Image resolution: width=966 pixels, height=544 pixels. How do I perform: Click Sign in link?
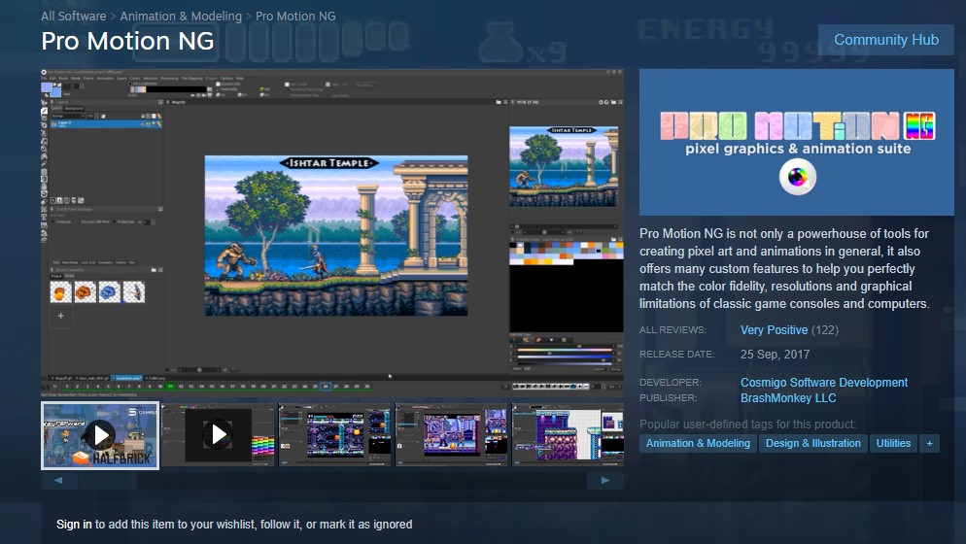point(74,525)
